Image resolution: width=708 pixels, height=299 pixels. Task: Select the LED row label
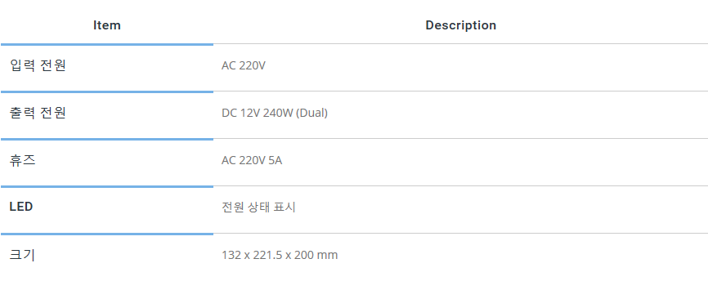(21, 207)
